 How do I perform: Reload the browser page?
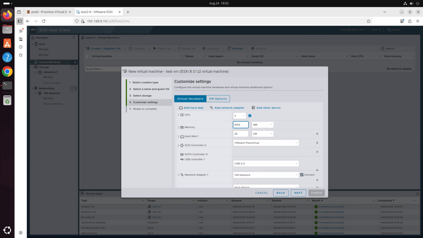[x=44, y=21]
